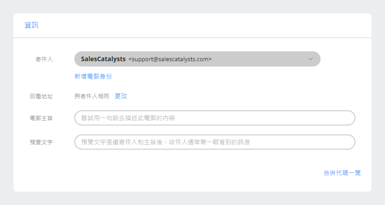Click the bold SalesCatalysts sender name
The width and height of the screenshot is (385, 205).
[103, 59]
